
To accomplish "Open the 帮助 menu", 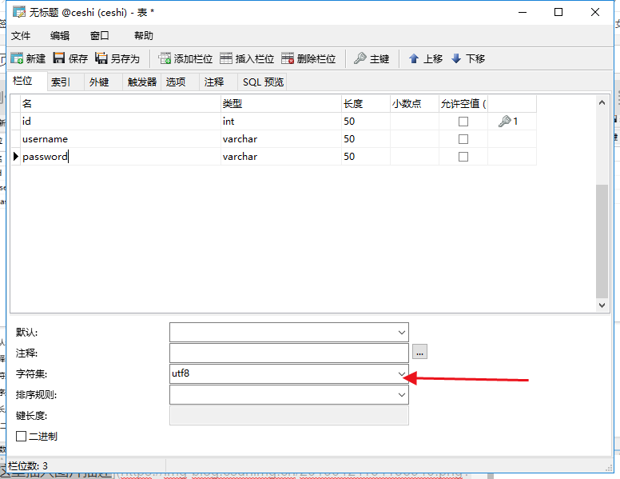I will point(144,36).
